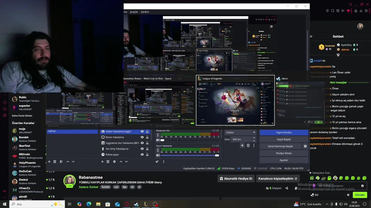Hide the follow şeysi source
The width and height of the screenshot is (371, 208).
click(142, 155)
